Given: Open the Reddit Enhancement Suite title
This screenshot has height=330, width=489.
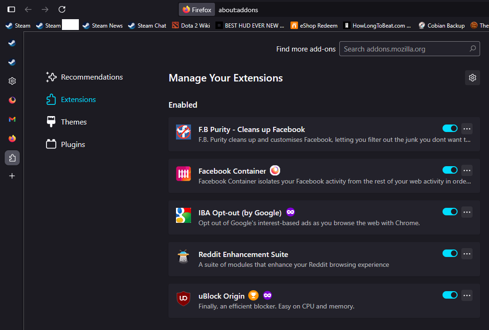Looking at the screenshot, I should [x=243, y=255].
